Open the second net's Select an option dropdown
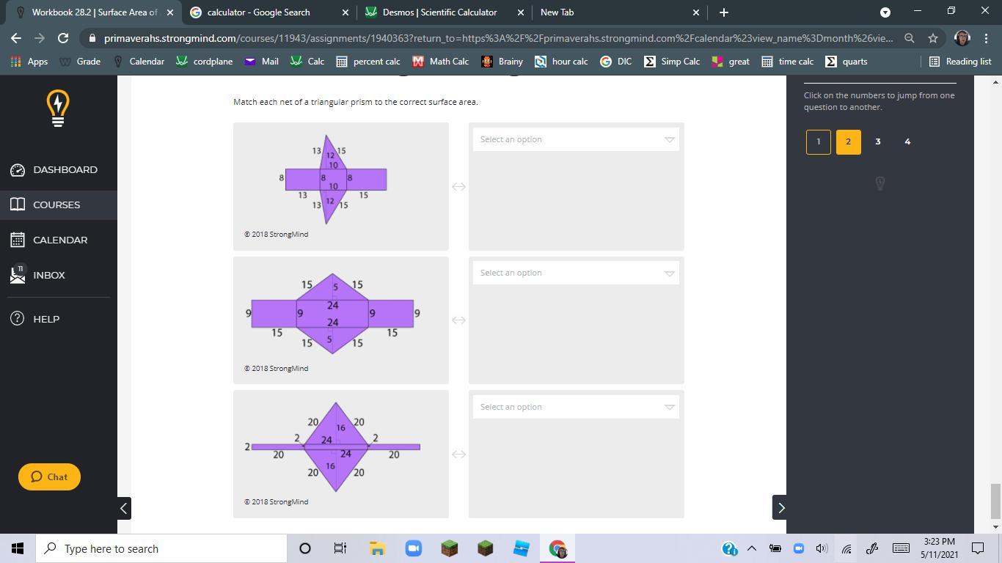Image resolution: width=1002 pixels, height=563 pixels. click(576, 273)
